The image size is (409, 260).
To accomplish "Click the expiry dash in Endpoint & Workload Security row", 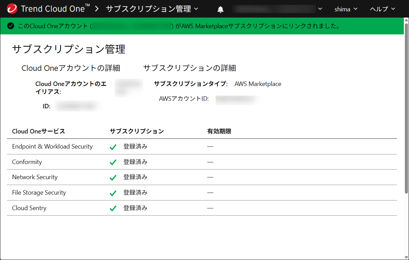I will [x=210, y=147].
